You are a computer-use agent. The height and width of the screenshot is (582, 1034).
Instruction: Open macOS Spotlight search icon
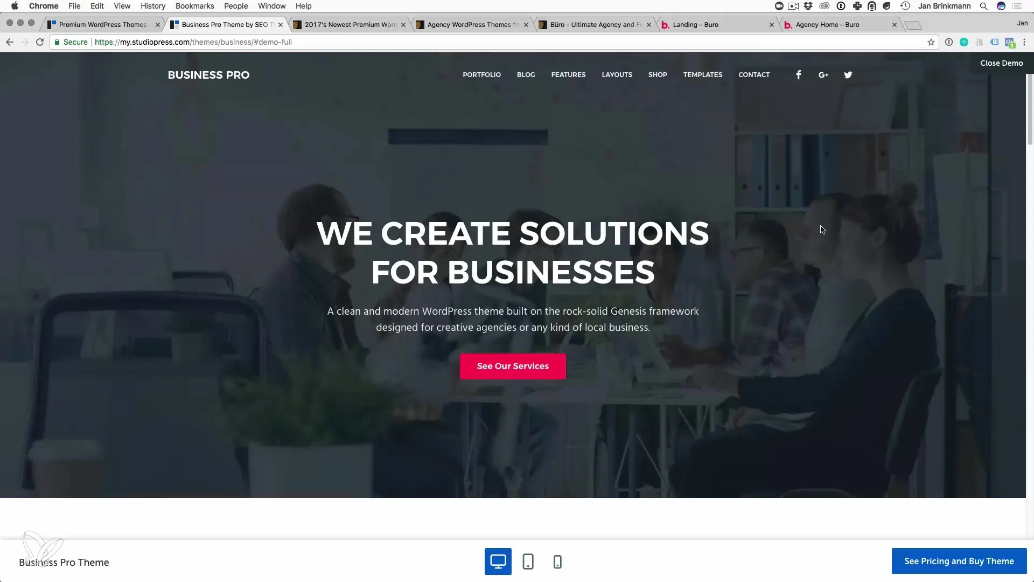[x=983, y=6]
